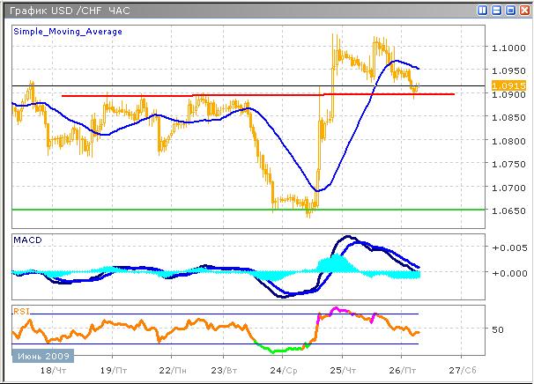Click the Июнь 2009 month label
This screenshot has height=384, width=534.
(x=42, y=356)
